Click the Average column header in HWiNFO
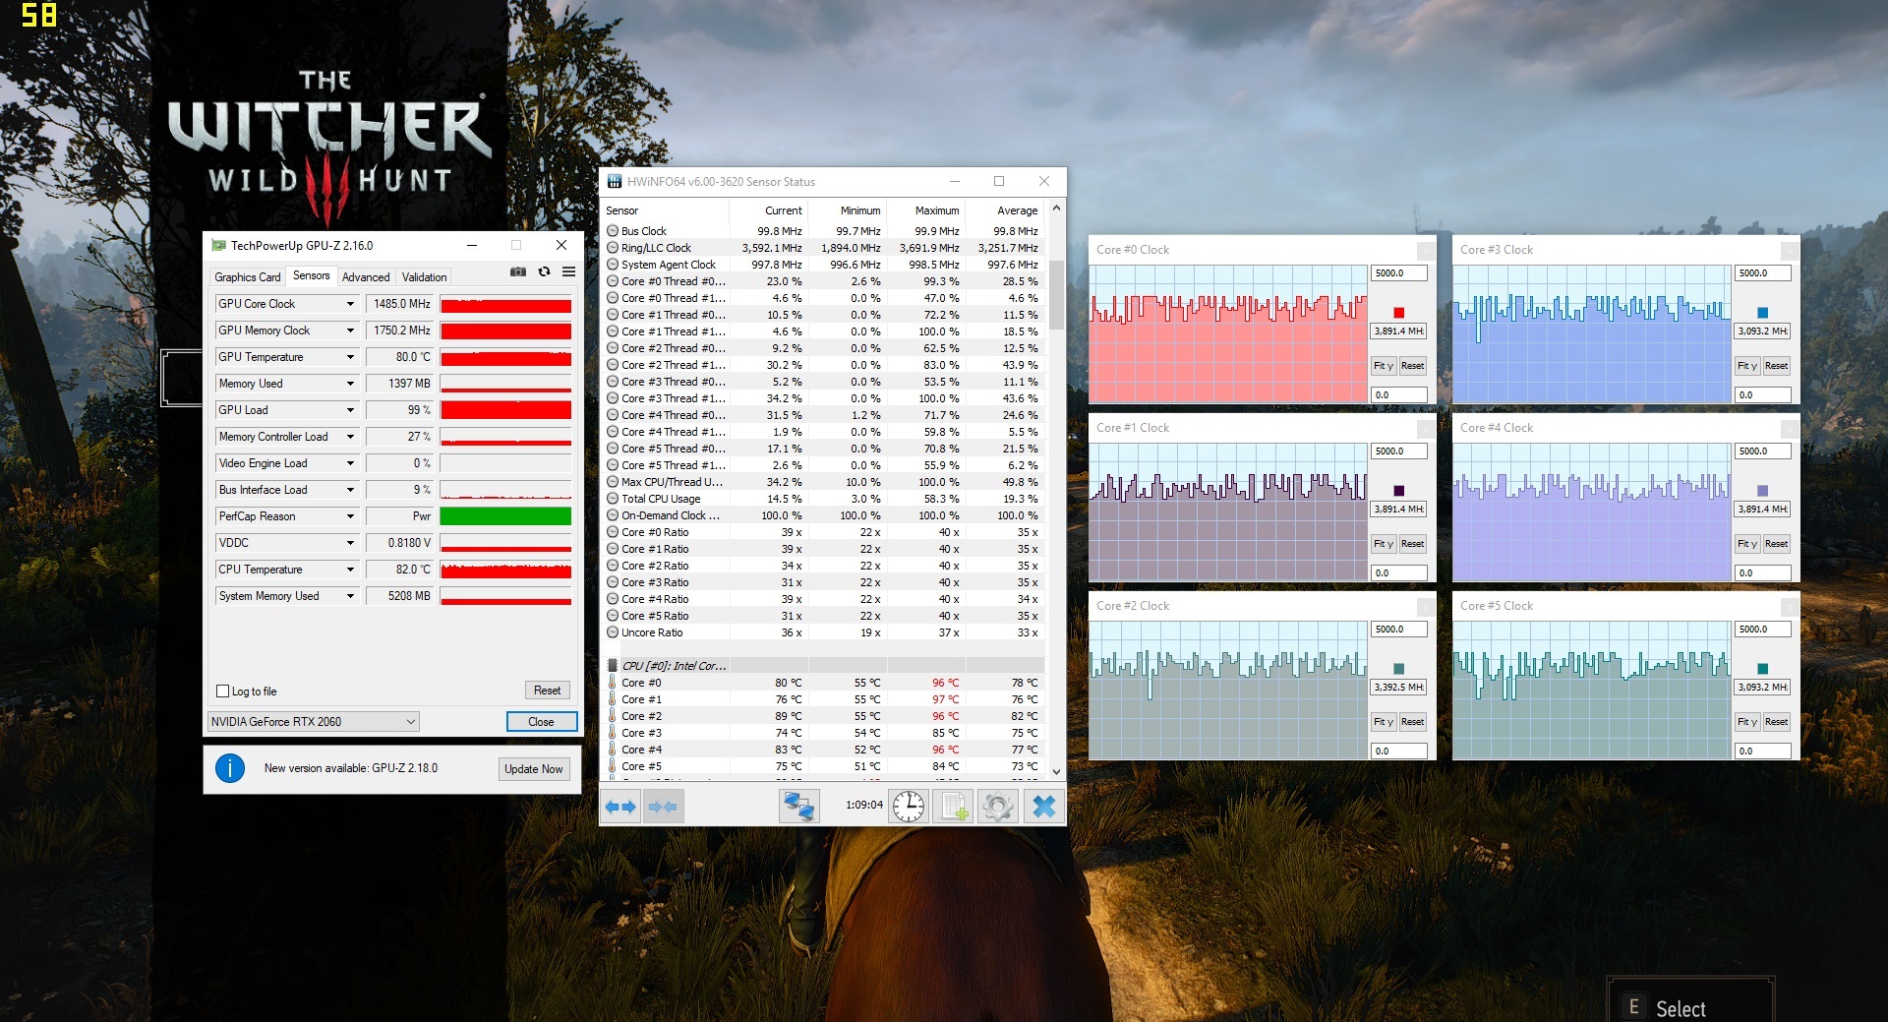 [1004, 210]
